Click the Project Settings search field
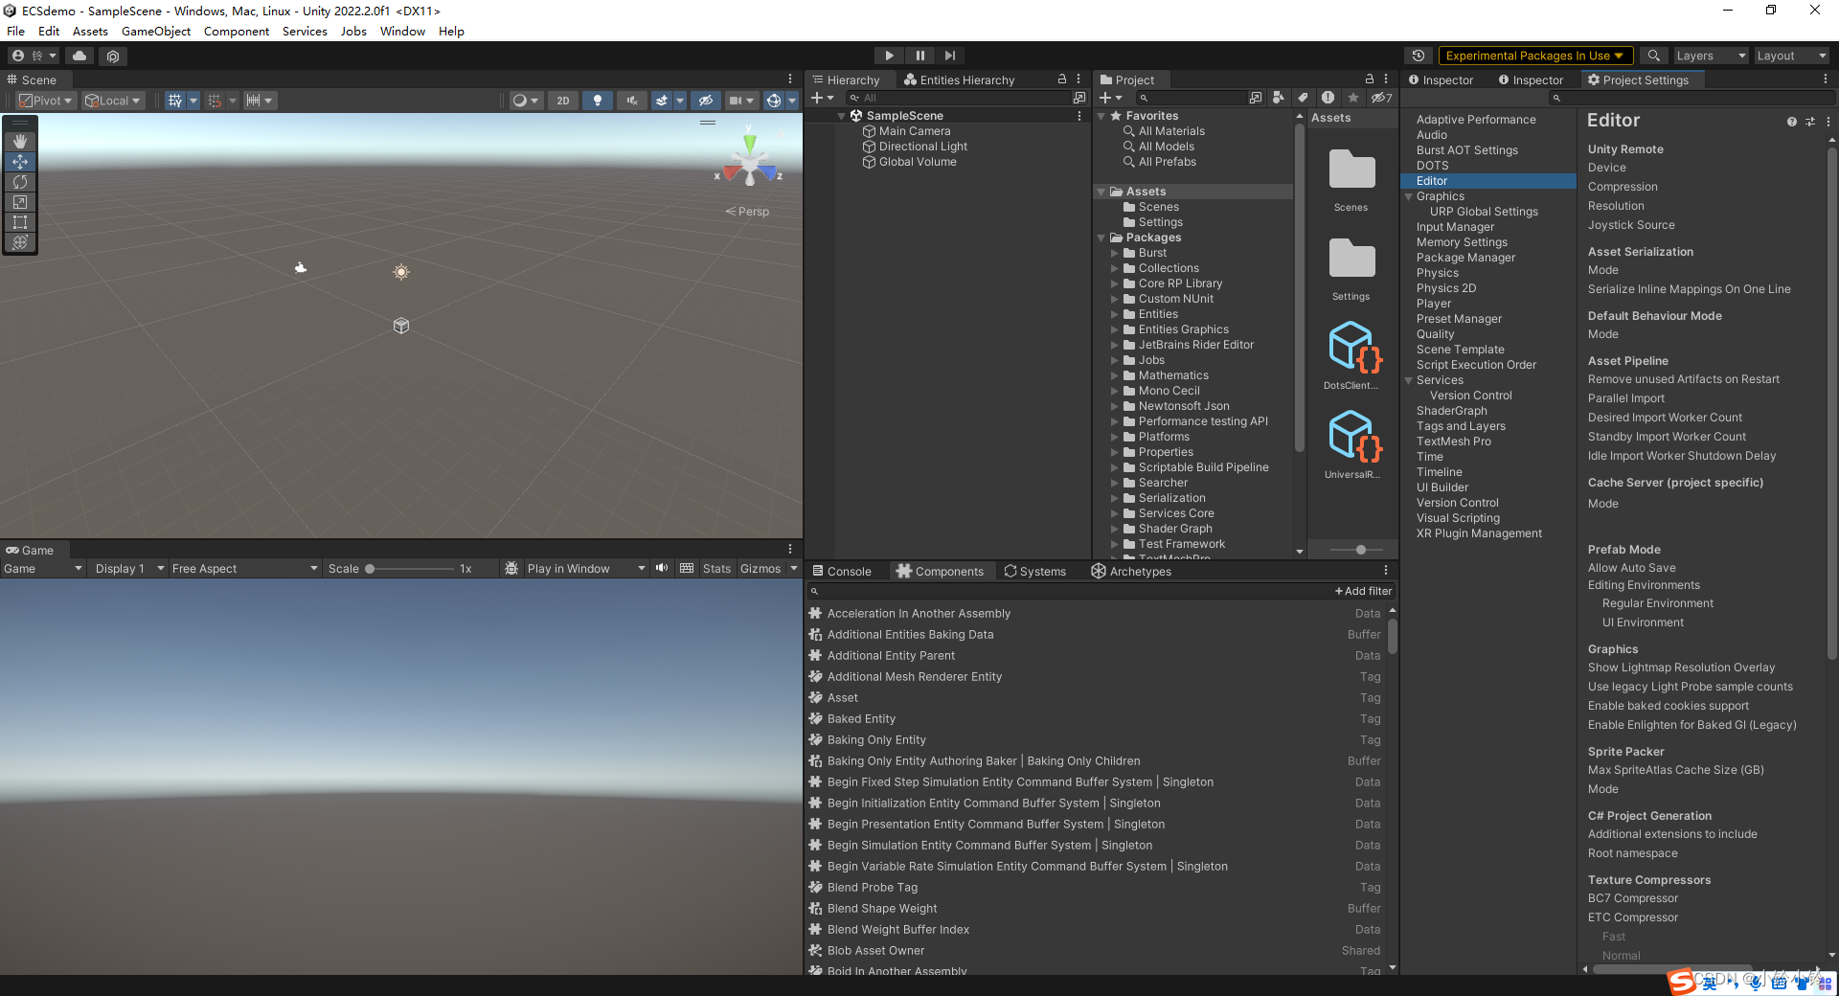 tap(1691, 98)
